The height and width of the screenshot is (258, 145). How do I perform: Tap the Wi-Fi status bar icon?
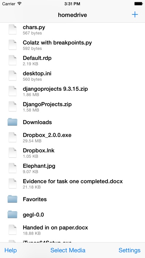pos(20,4)
